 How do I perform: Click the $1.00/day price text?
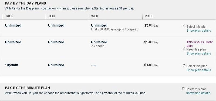(151, 65)
